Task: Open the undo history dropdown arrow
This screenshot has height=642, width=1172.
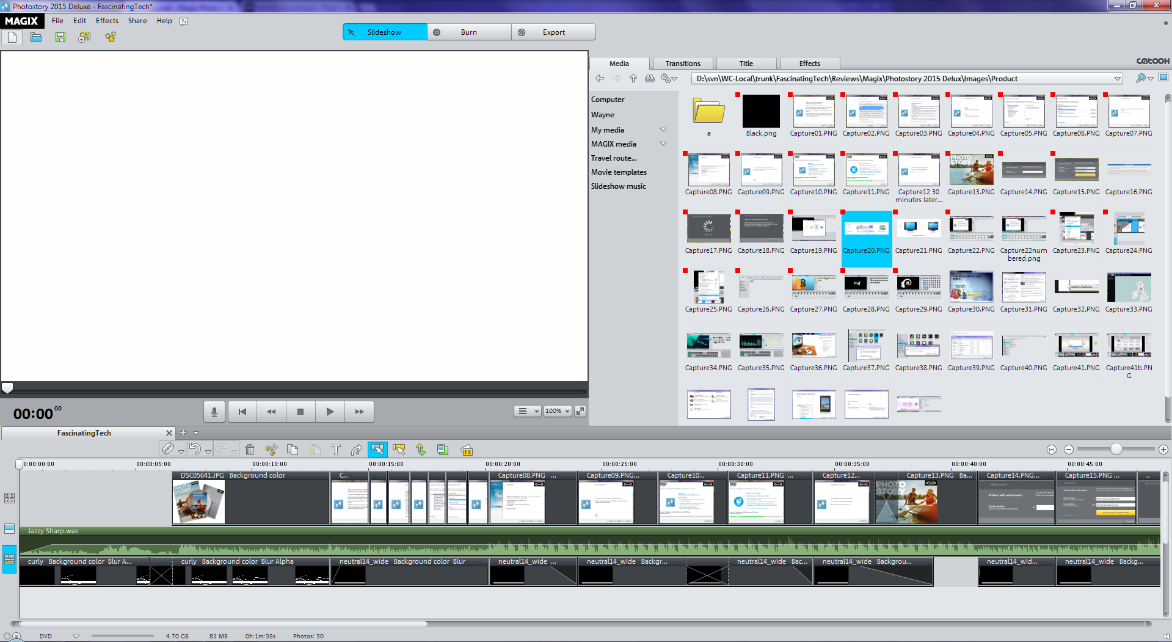Action: point(208,452)
